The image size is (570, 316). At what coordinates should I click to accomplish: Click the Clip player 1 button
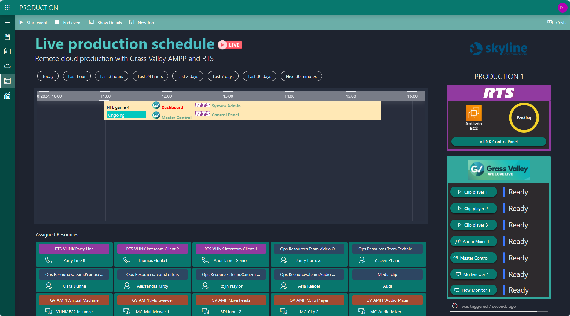pyautogui.click(x=473, y=192)
